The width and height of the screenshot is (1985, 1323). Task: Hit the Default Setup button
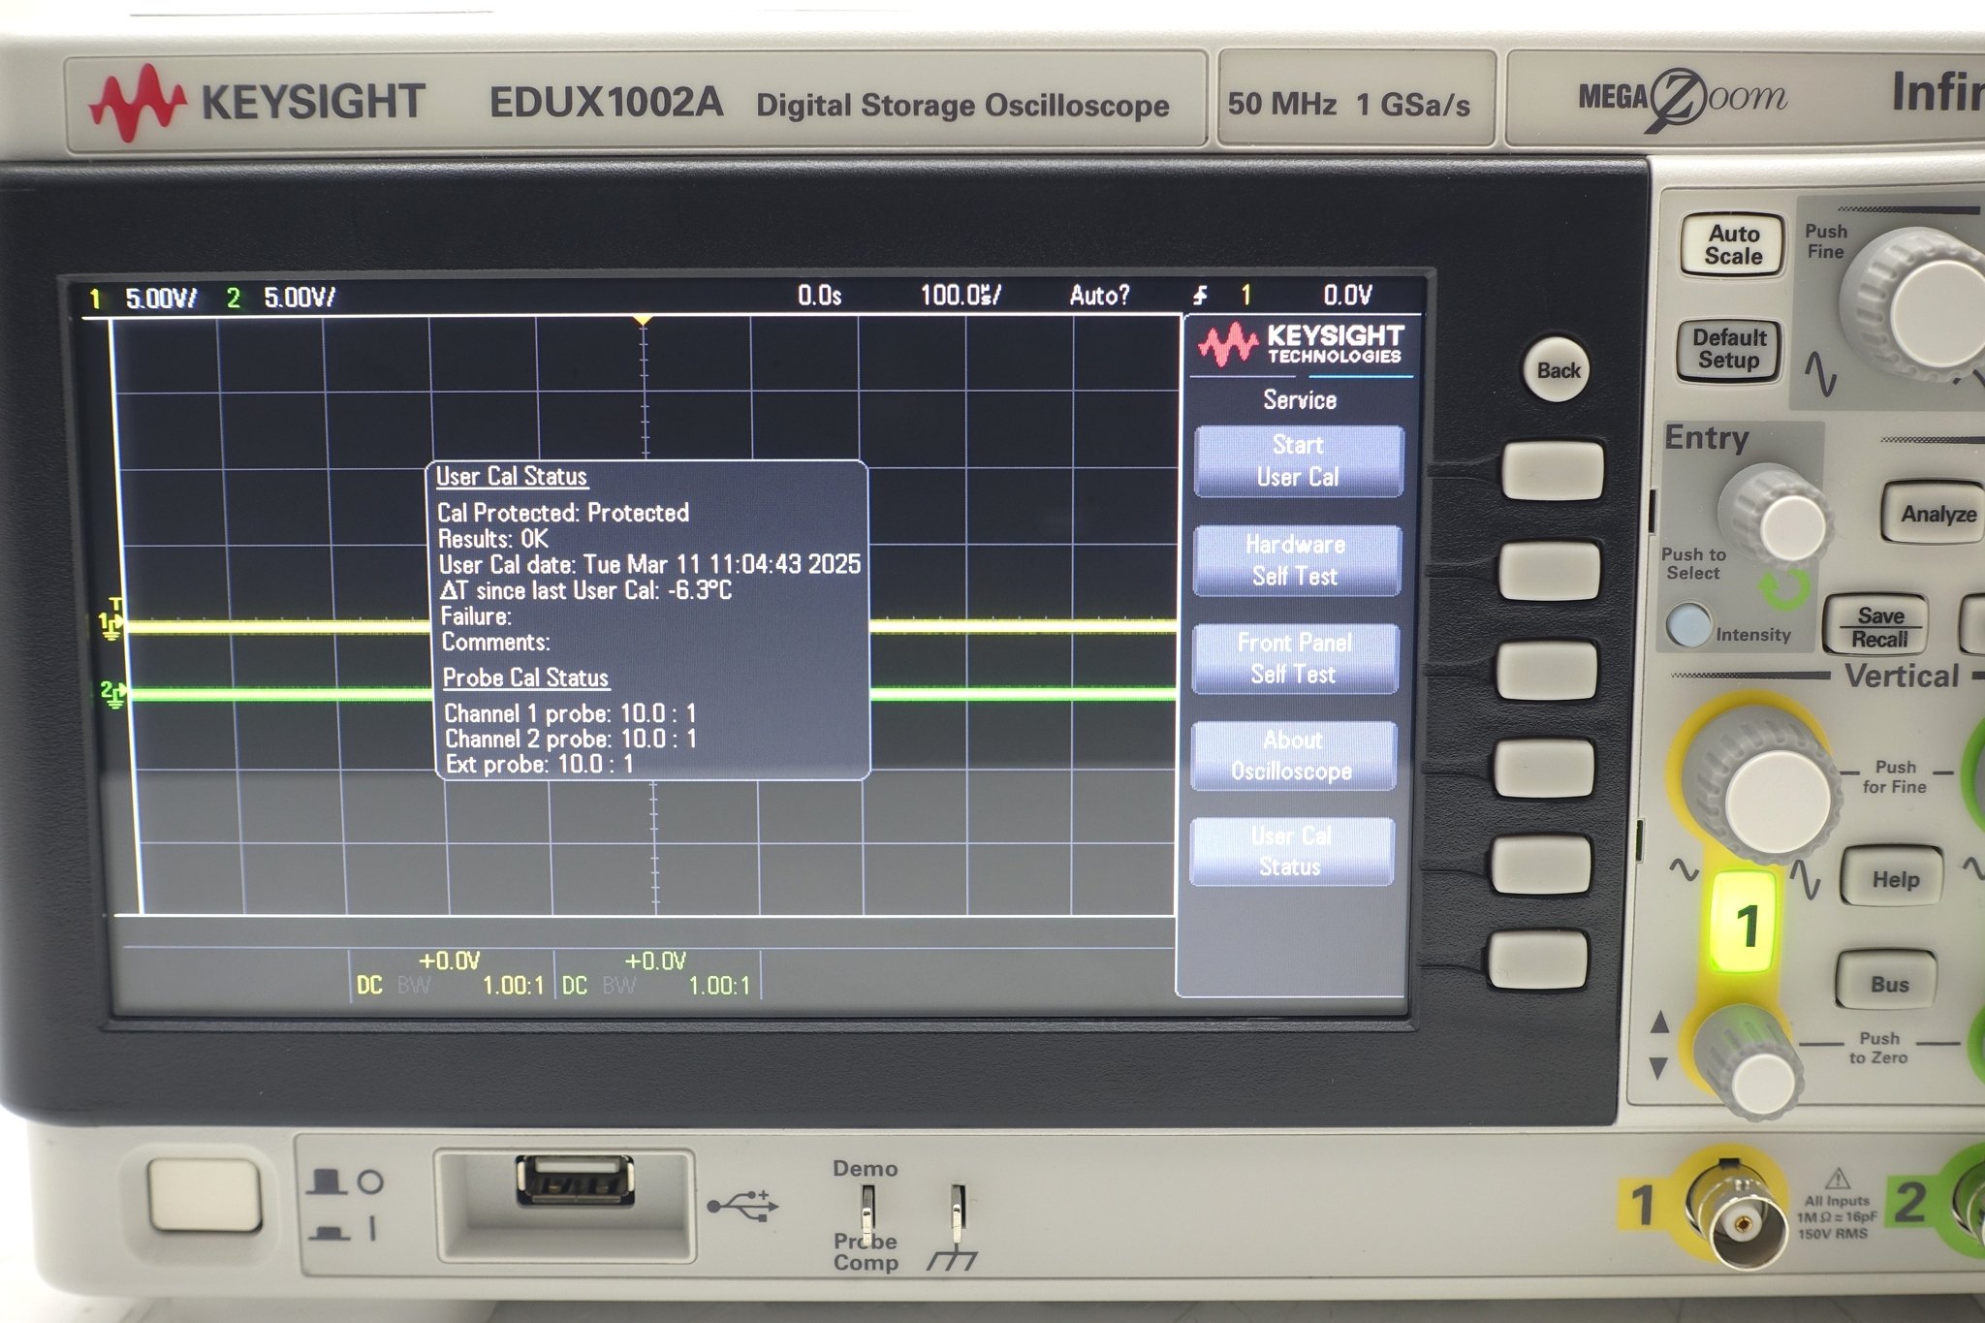click(x=1729, y=350)
